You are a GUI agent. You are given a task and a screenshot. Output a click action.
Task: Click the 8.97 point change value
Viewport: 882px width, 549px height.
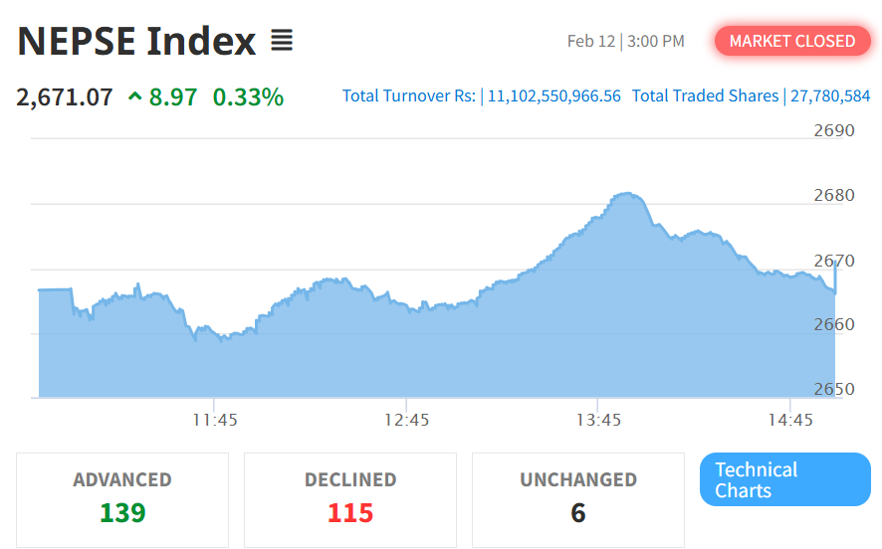[173, 97]
